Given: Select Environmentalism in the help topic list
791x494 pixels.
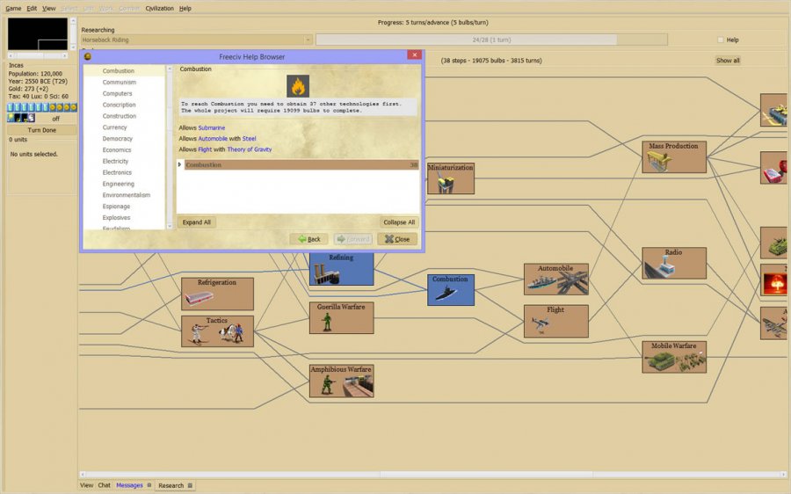Looking at the screenshot, I should point(126,195).
